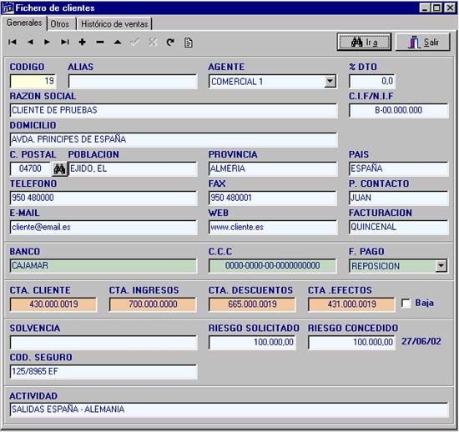Switch to the Otros tab

(60, 24)
